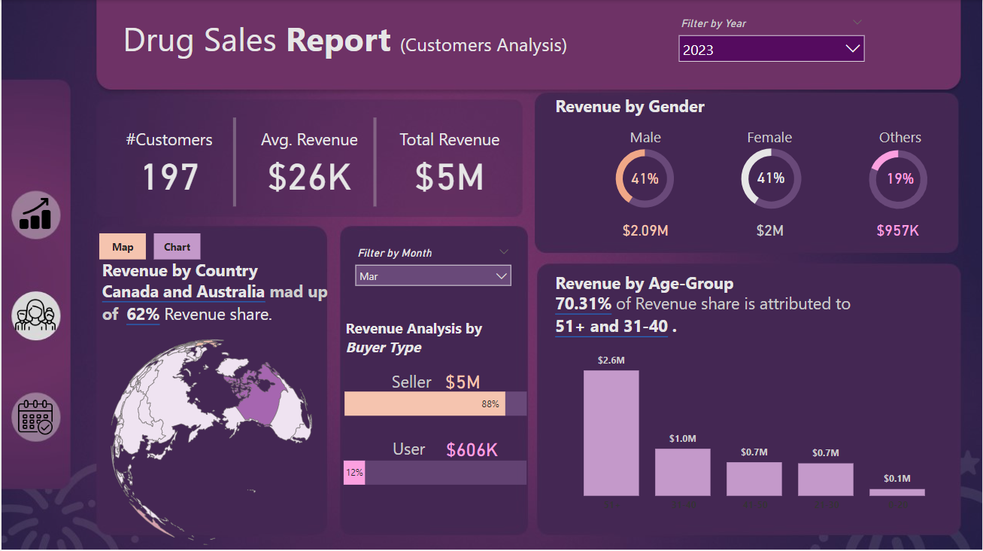Click the Male gender donut chart

[645, 178]
